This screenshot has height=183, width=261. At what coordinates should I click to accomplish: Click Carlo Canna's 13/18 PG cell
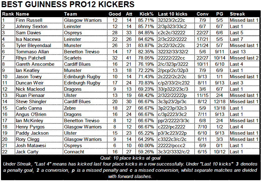220,108
